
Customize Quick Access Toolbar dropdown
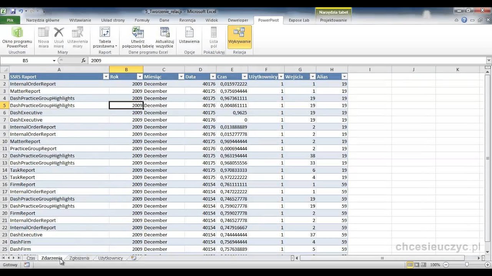tap(44, 11)
